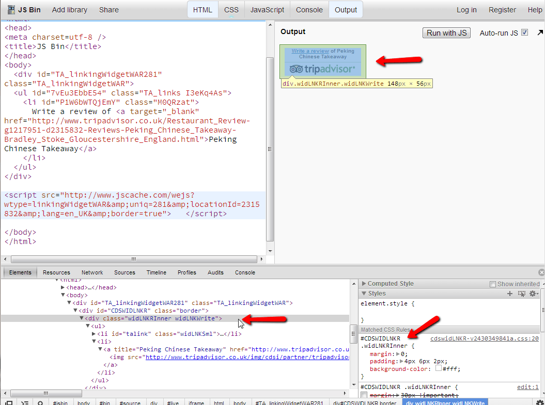The height and width of the screenshot is (405, 545).
Task: Click the tripadvisor logo in the output widget
Action: click(x=322, y=69)
